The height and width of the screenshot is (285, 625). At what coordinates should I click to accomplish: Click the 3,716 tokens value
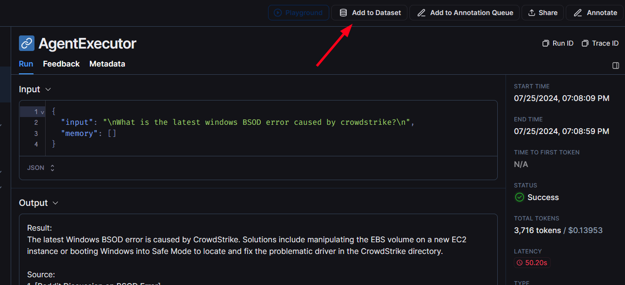(538, 230)
